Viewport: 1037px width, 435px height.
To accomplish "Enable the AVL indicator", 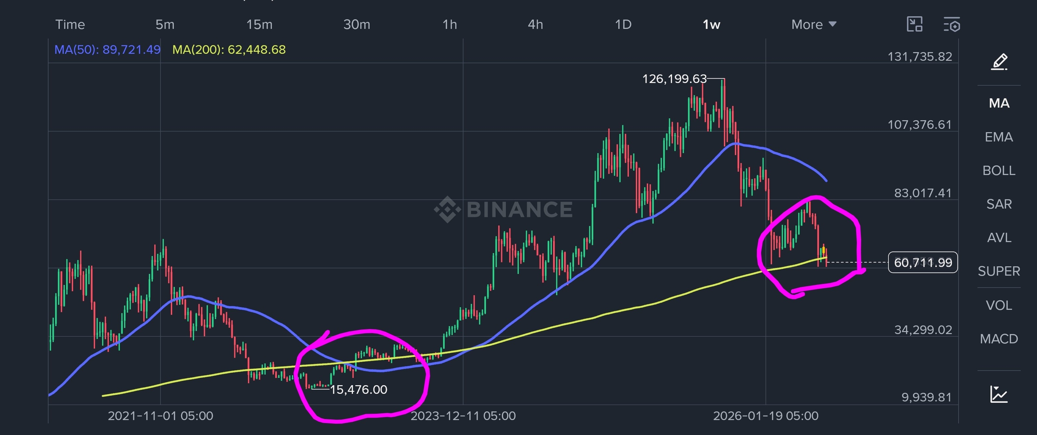I will pyautogui.click(x=999, y=238).
